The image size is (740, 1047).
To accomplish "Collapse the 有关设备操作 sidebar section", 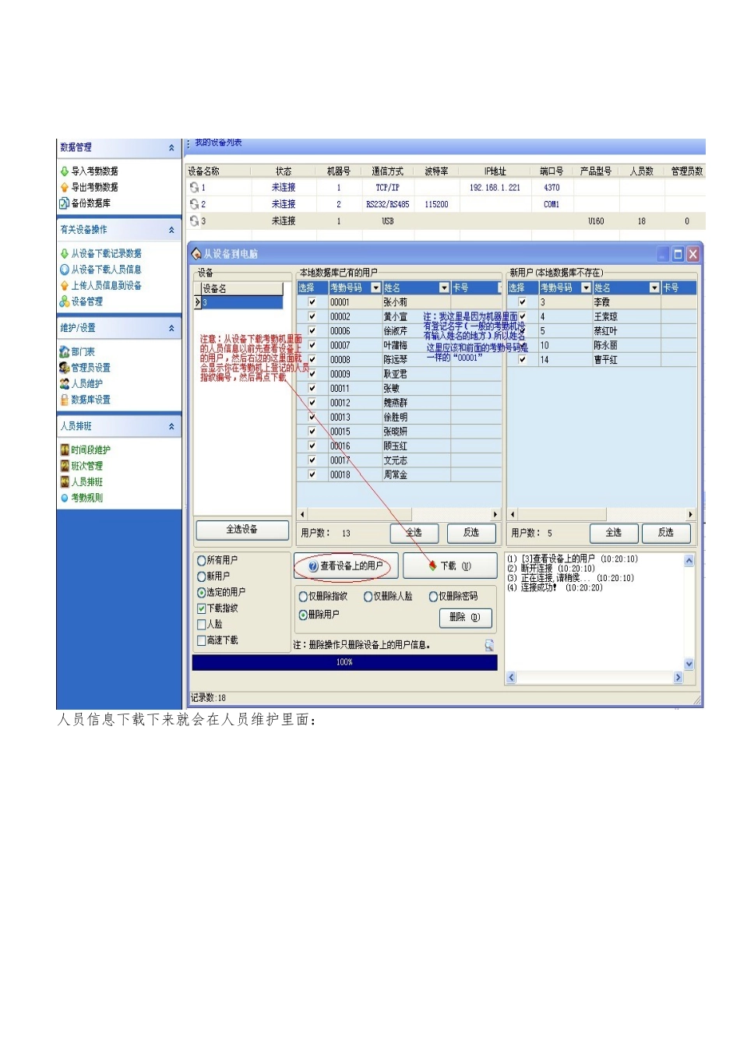I will (x=171, y=230).
